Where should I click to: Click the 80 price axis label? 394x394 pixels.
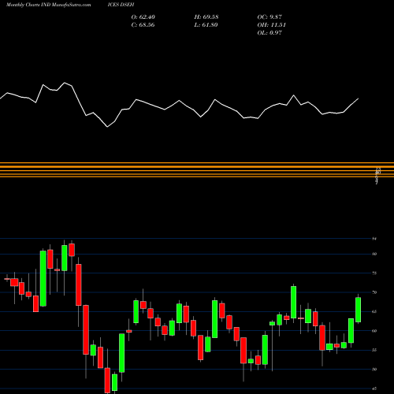coord(374,254)
